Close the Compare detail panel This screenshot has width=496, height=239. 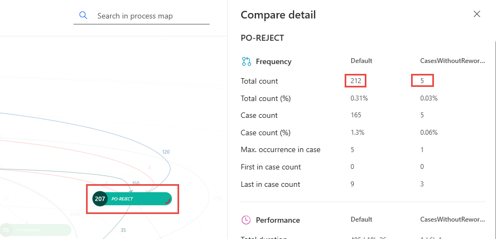click(x=477, y=14)
